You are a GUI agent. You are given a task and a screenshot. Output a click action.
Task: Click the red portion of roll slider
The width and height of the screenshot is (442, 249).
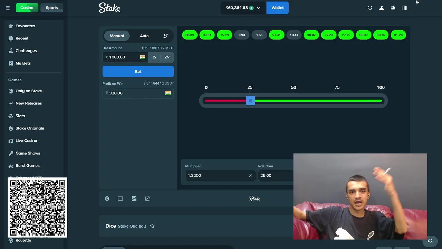[x=225, y=101]
